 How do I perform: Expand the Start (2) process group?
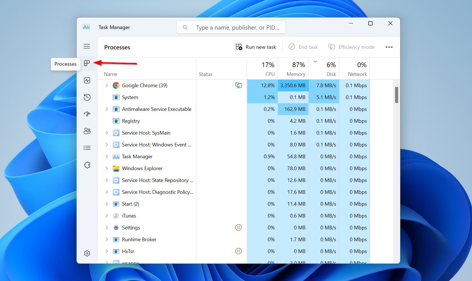pos(107,204)
